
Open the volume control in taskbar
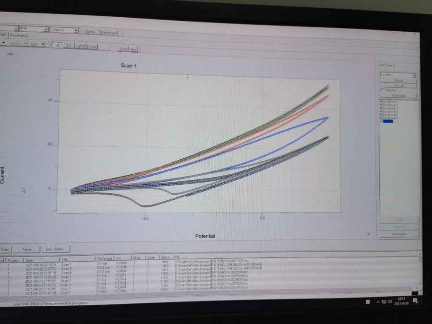click(390, 302)
